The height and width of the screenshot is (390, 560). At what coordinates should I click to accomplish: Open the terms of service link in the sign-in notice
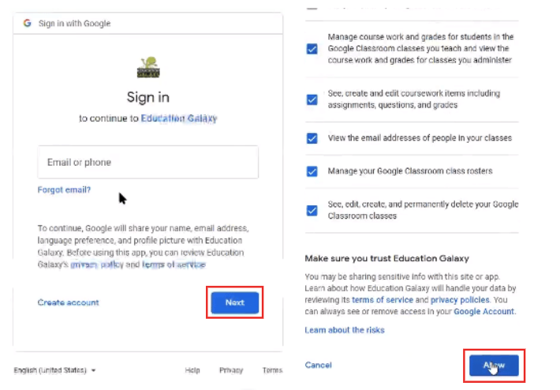(174, 265)
